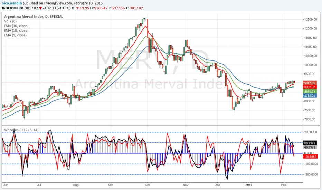Image resolution: width=322 pixels, height=190 pixels.
Task: Click the -200.0000 CCI axis label
Action: click(310, 174)
